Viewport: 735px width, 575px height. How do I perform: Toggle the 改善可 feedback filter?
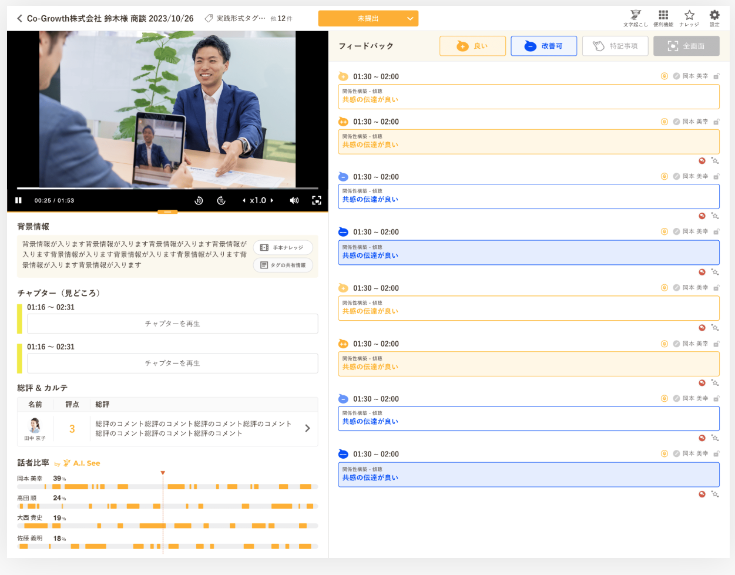click(543, 46)
